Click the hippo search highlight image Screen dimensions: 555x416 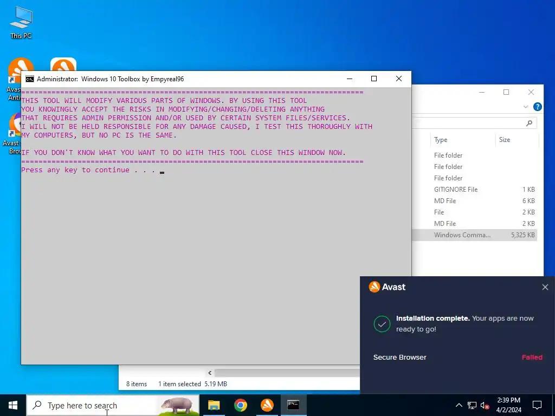click(x=178, y=406)
